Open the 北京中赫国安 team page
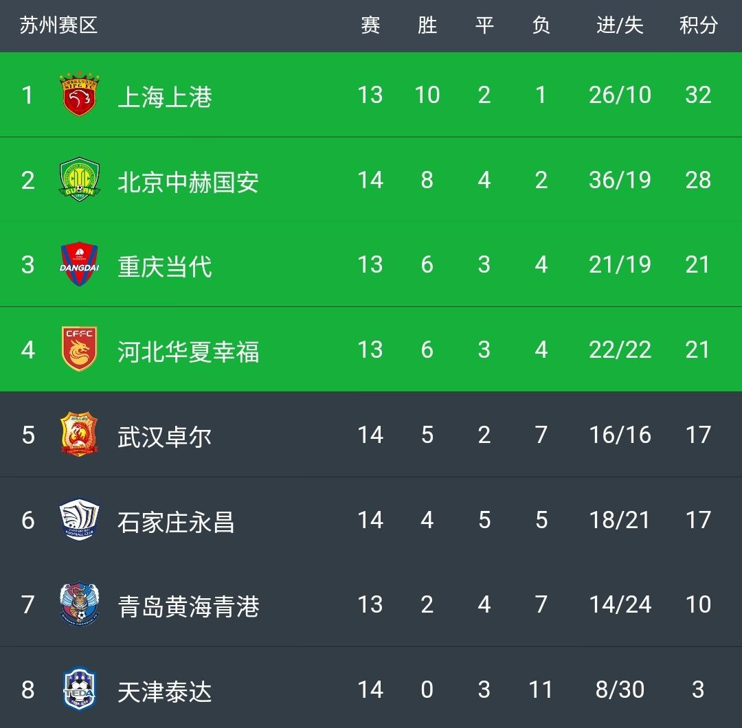This screenshot has height=728, width=742. coord(188,181)
